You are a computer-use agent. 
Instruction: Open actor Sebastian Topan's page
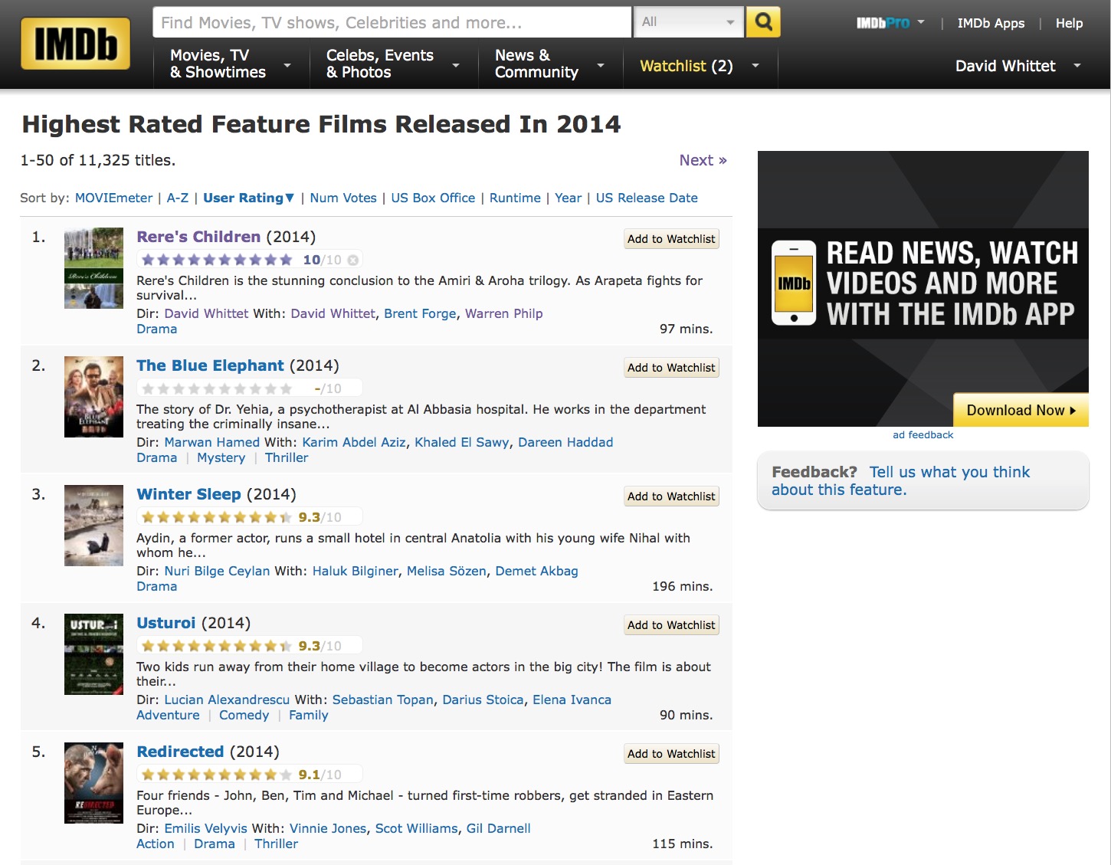(x=383, y=700)
